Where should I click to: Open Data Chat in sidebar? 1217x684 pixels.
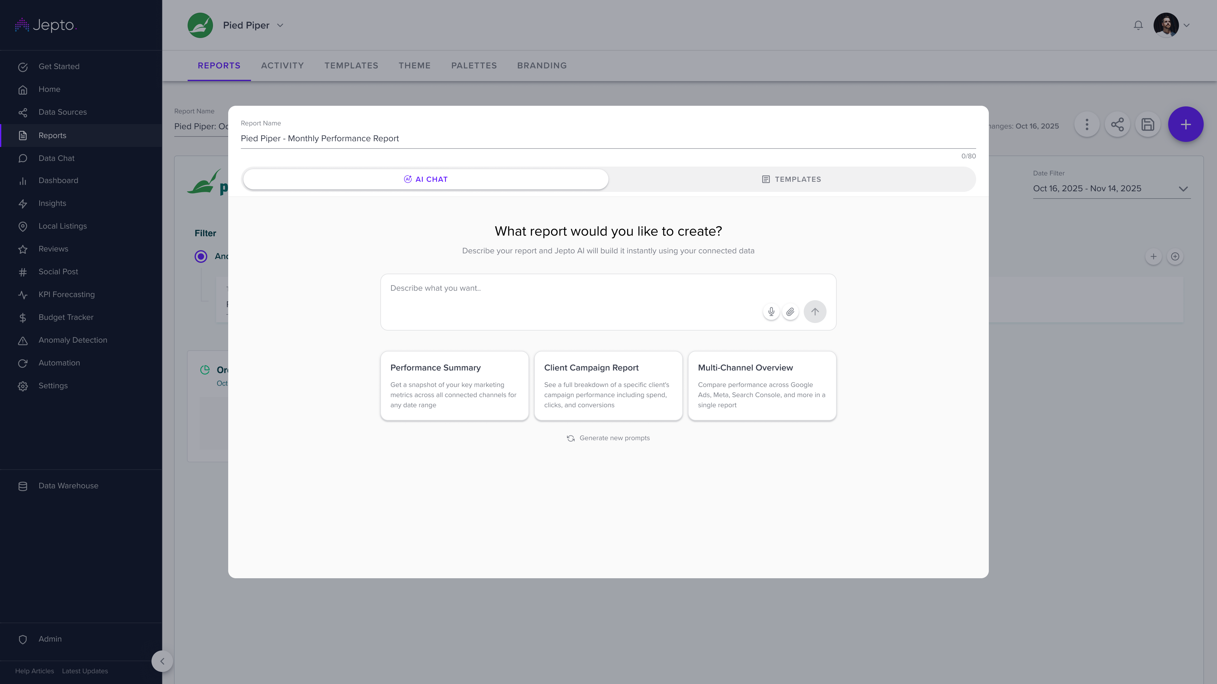pos(81,158)
